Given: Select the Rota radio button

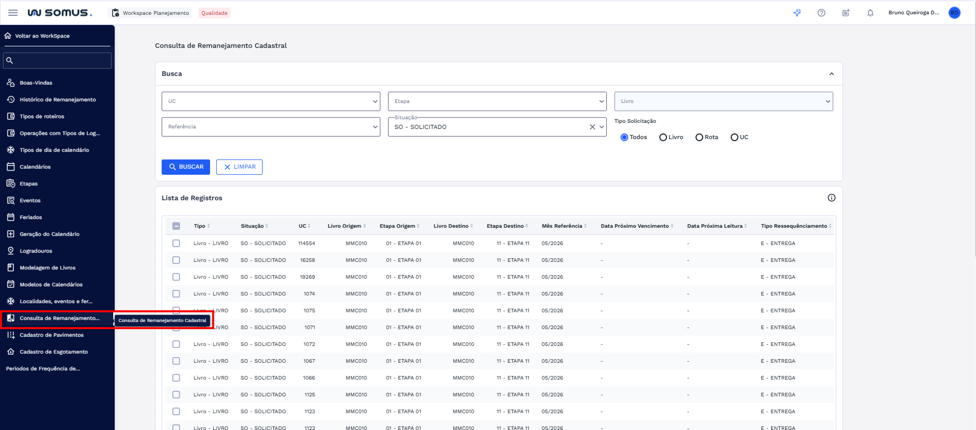Looking at the screenshot, I should [699, 137].
